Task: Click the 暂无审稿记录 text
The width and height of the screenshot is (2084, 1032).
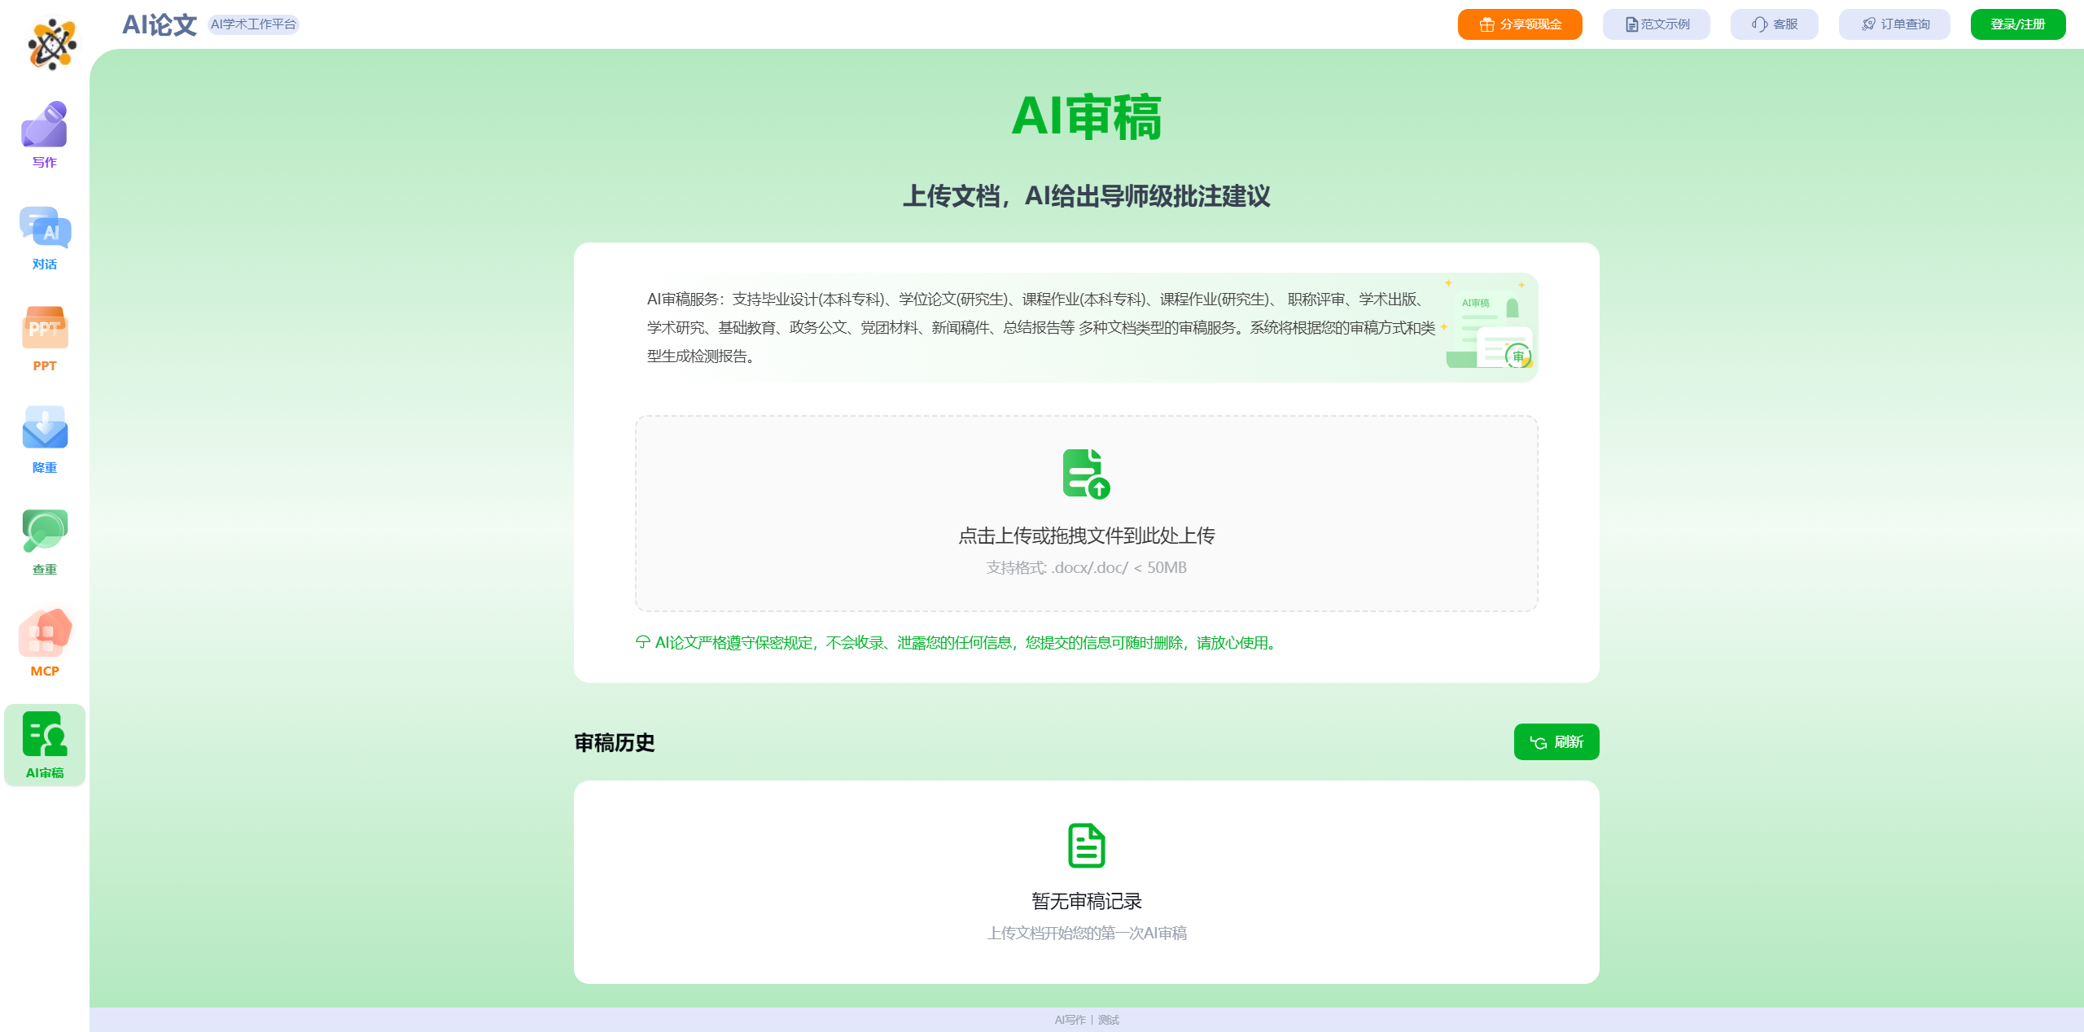Action: 1086,901
